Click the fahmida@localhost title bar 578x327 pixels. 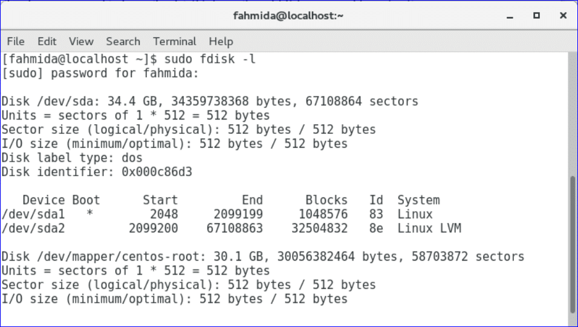coord(288,16)
